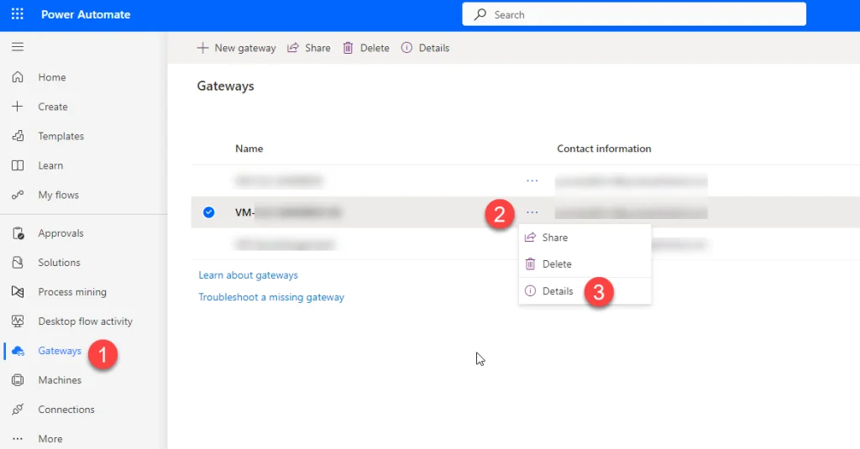Deselect the VM- gateway row checkmark
The height and width of the screenshot is (449, 860).
tap(208, 212)
